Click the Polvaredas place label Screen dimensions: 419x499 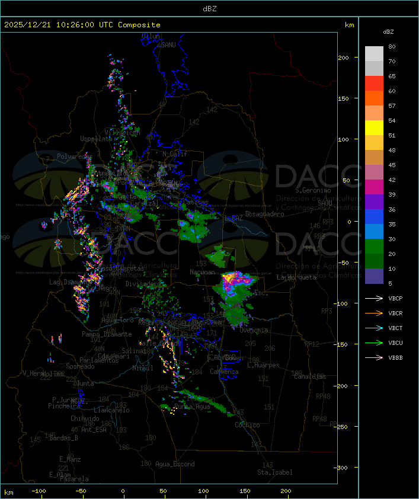tap(75, 156)
